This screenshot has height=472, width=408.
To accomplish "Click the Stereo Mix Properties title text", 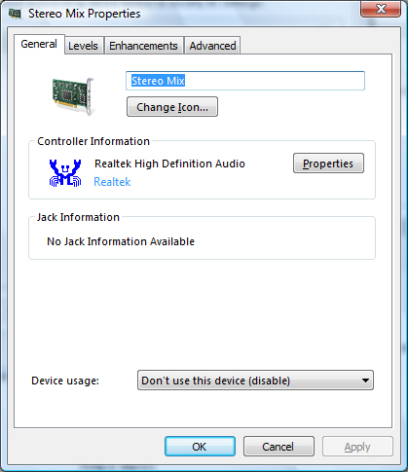I will (x=85, y=14).
